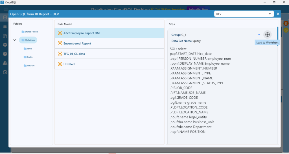Click the Group: G_1 label
Image resolution: width=289 pixels, height=154 pixels.
pyautogui.click(x=179, y=35)
